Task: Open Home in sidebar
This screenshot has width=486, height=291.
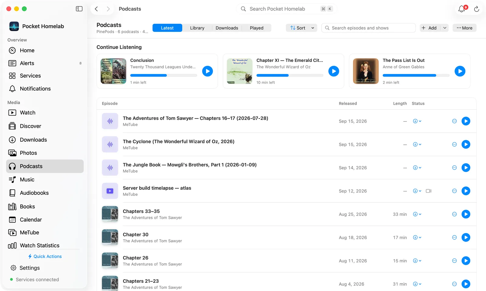Action: click(45, 50)
